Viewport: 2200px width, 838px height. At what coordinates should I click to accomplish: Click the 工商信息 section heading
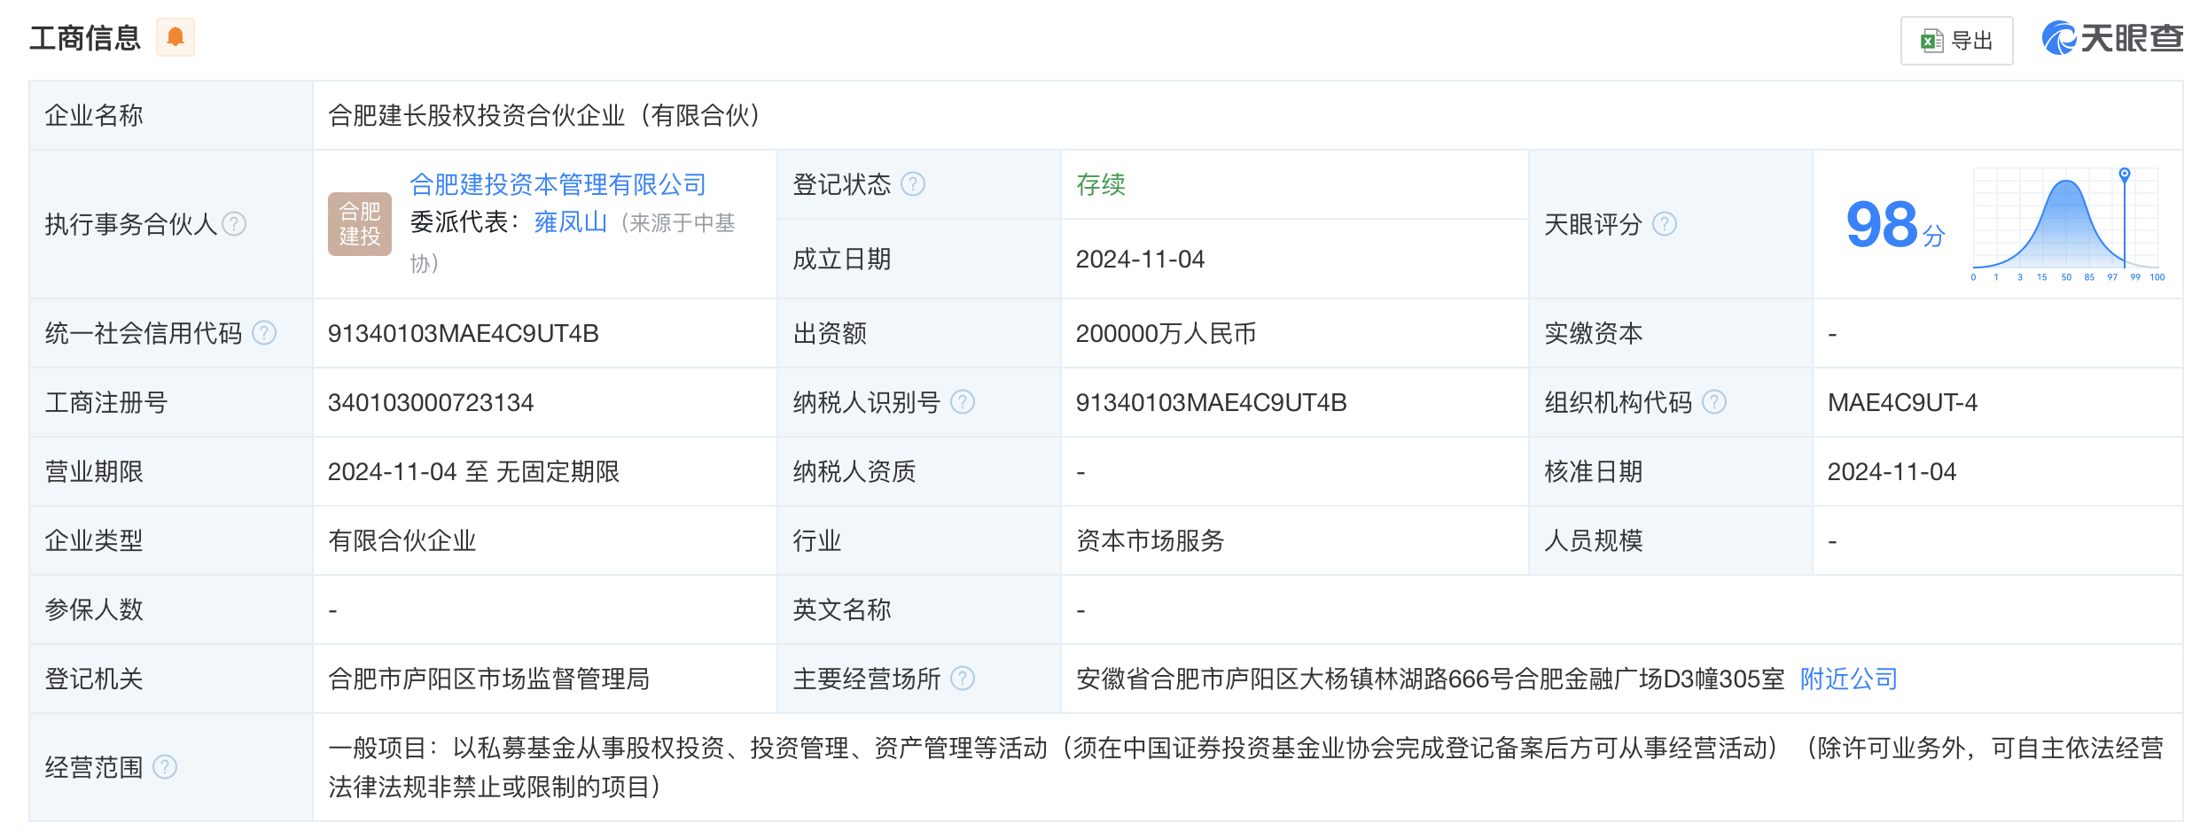(85, 38)
